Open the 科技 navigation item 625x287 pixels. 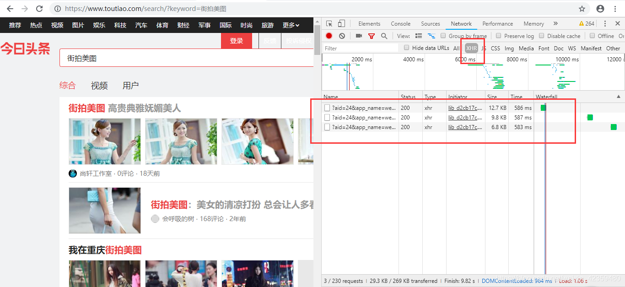(x=120, y=25)
